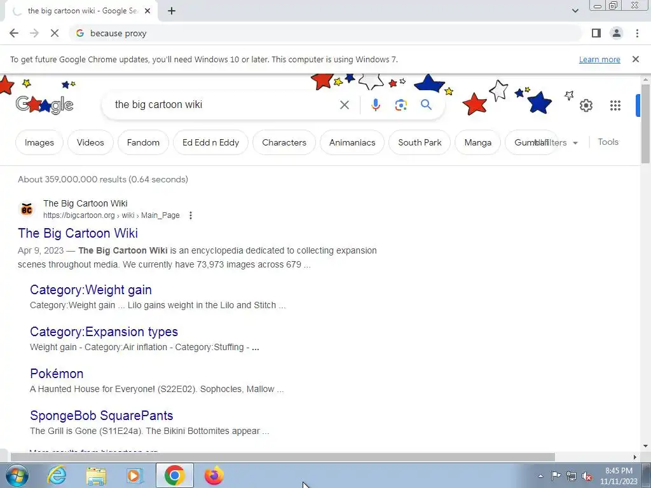Viewport: 651px width, 488px height.
Task: Open the search Tools option
Action: click(608, 142)
